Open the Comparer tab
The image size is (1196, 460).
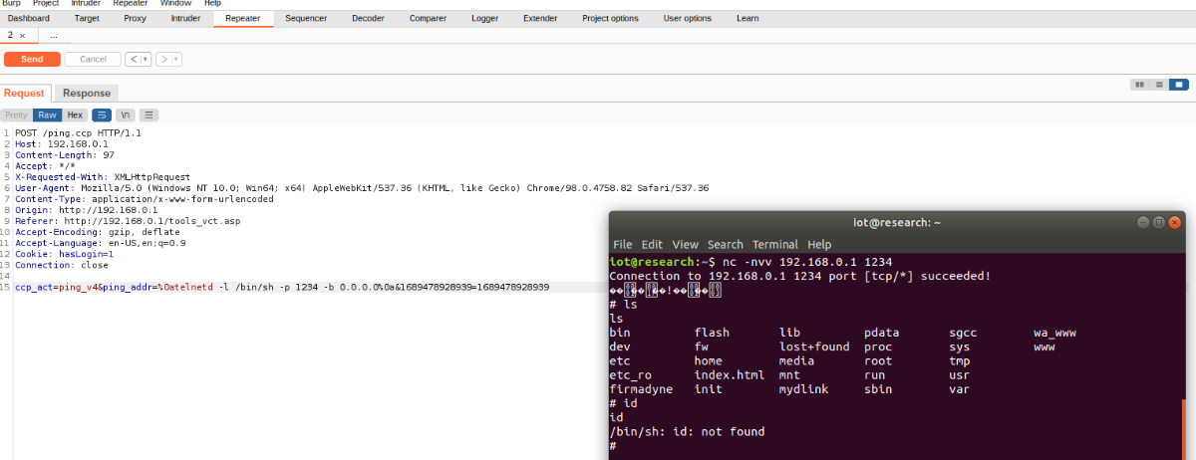click(428, 18)
